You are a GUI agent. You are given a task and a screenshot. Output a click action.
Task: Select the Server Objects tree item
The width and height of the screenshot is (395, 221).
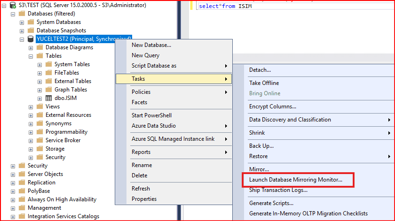tap(45, 174)
